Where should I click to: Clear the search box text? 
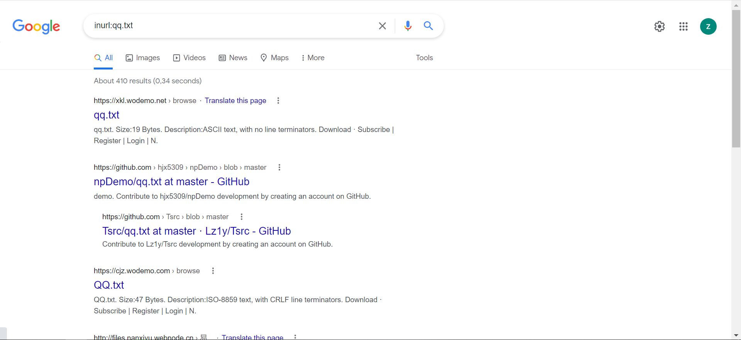tap(382, 26)
